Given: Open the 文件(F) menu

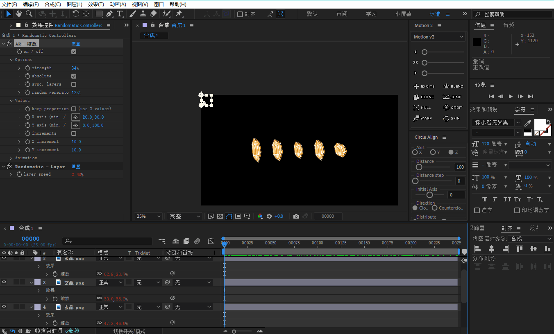Looking at the screenshot, I should (x=9, y=5).
